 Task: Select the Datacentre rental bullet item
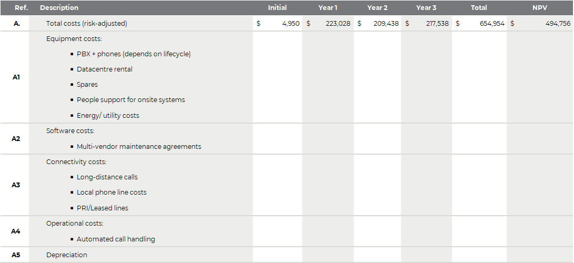point(104,69)
